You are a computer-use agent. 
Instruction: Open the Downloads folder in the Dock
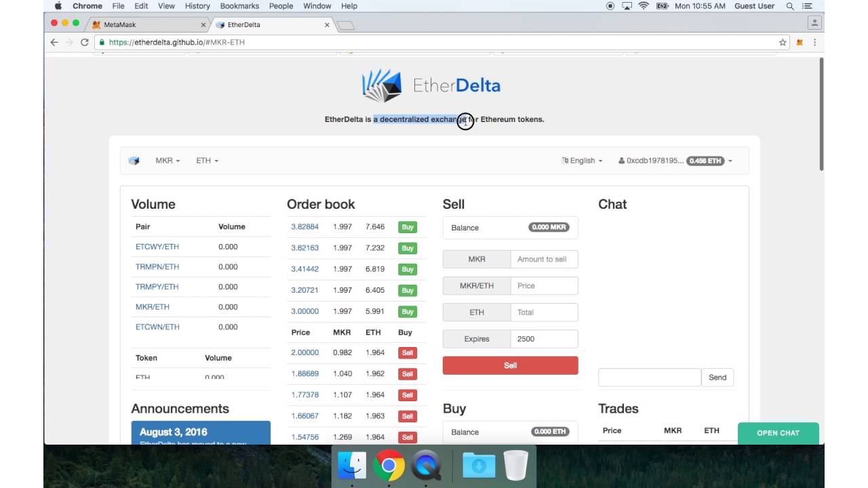[479, 466]
